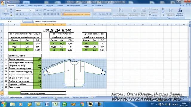Open the Calibri font name dropdown
191x107 pixels.
click(28, 10)
